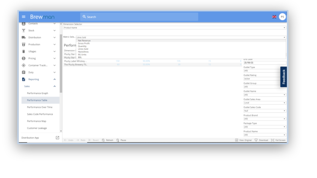Open the Outlet Sales Area Local dropdown

point(264,103)
